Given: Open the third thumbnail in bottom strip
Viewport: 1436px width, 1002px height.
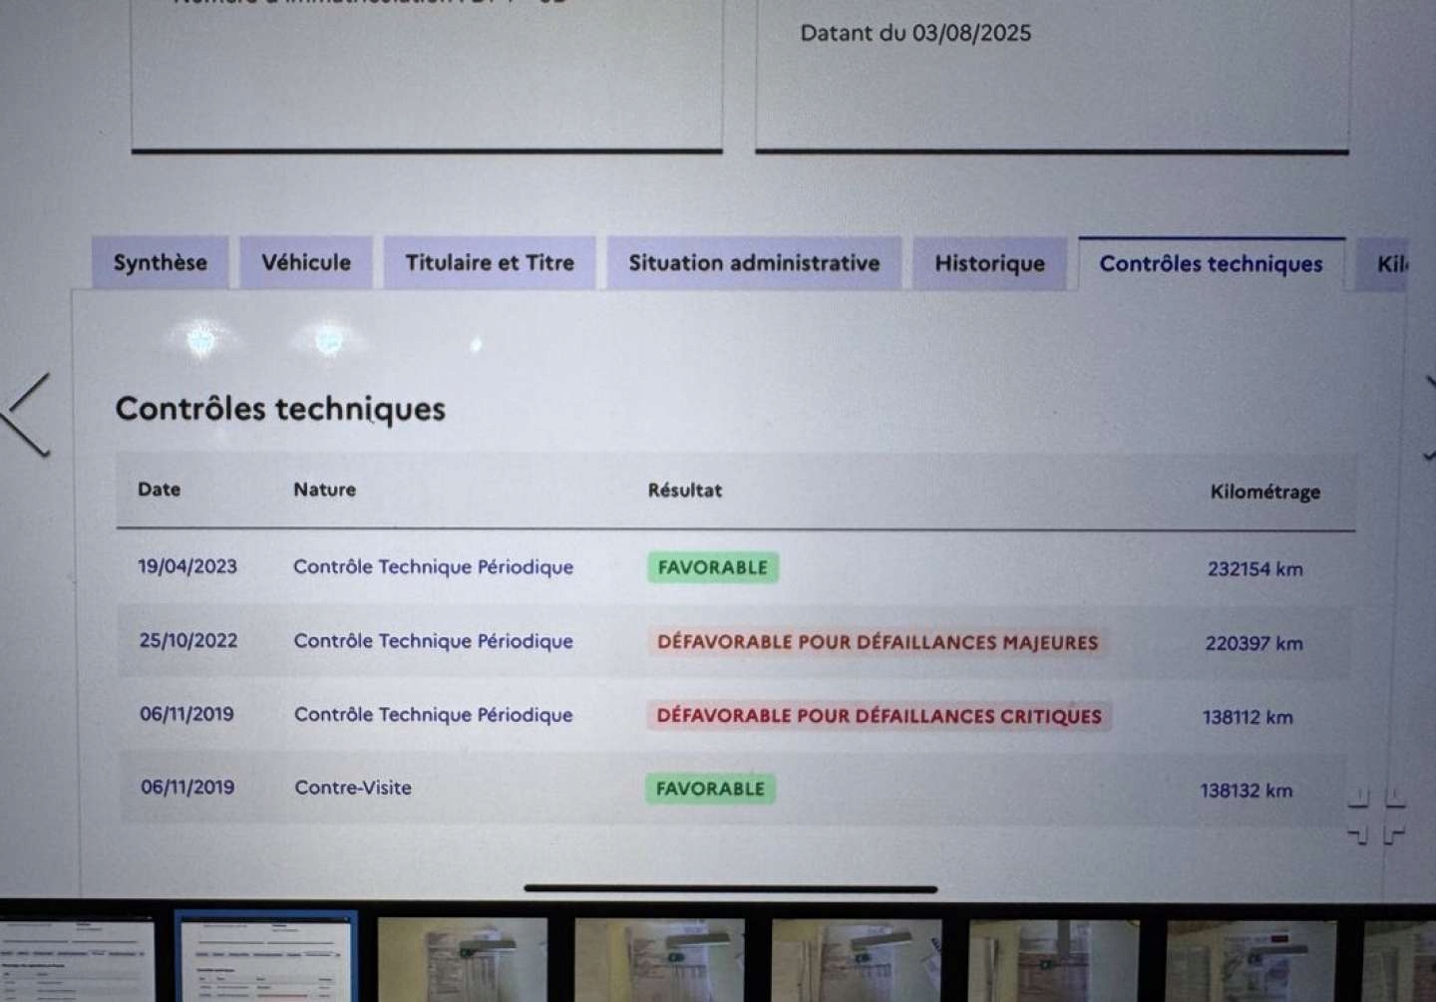Looking at the screenshot, I should point(463,959).
